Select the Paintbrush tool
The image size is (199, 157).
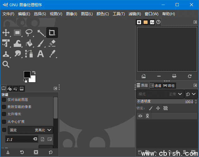tap(40, 43)
